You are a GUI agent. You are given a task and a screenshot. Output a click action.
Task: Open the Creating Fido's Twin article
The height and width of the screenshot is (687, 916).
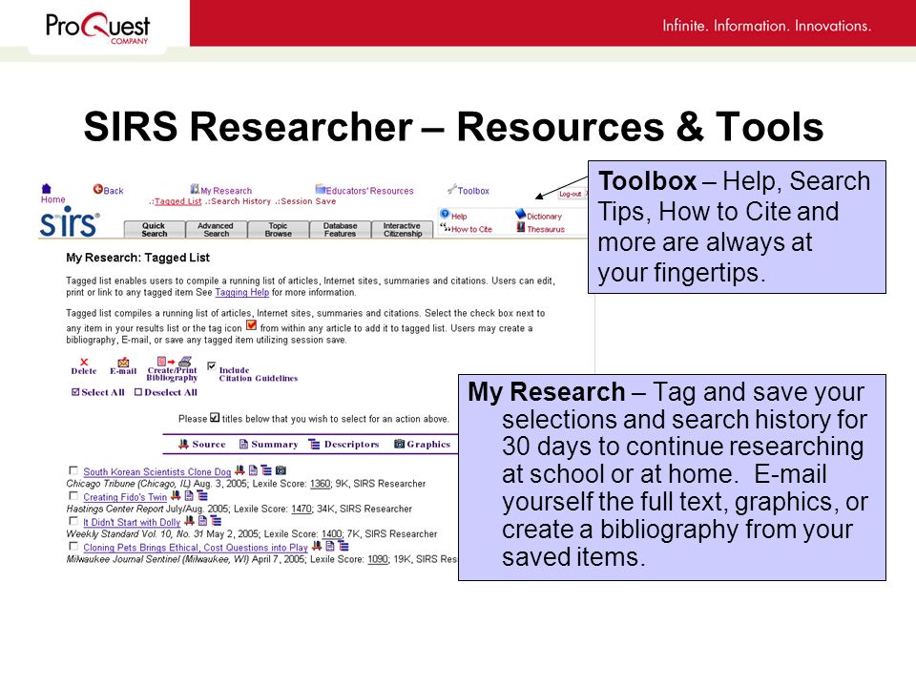click(x=125, y=497)
